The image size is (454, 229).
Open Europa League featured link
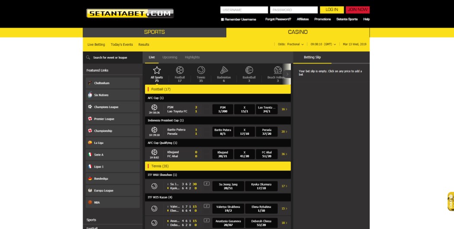[113, 191]
